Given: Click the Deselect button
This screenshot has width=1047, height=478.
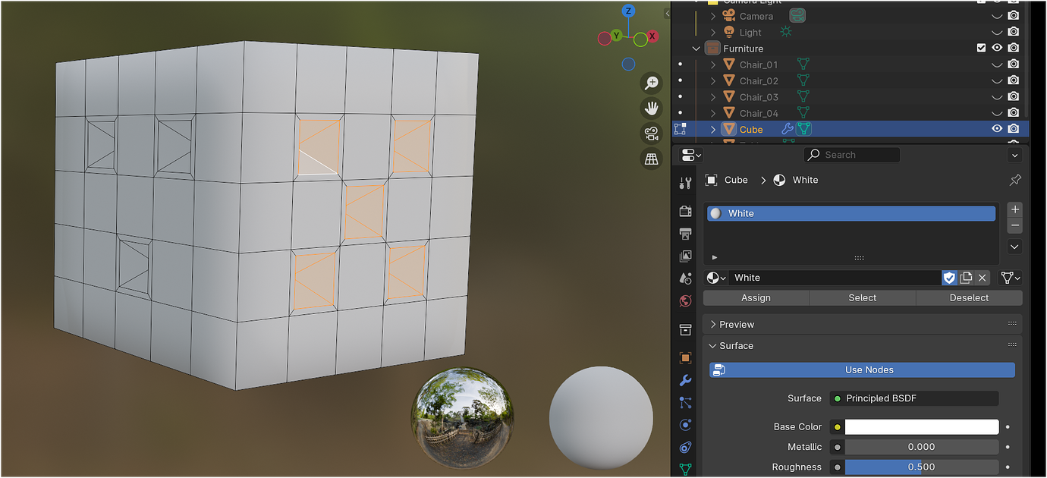Looking at the screenshot, I should tap(969, 297).
